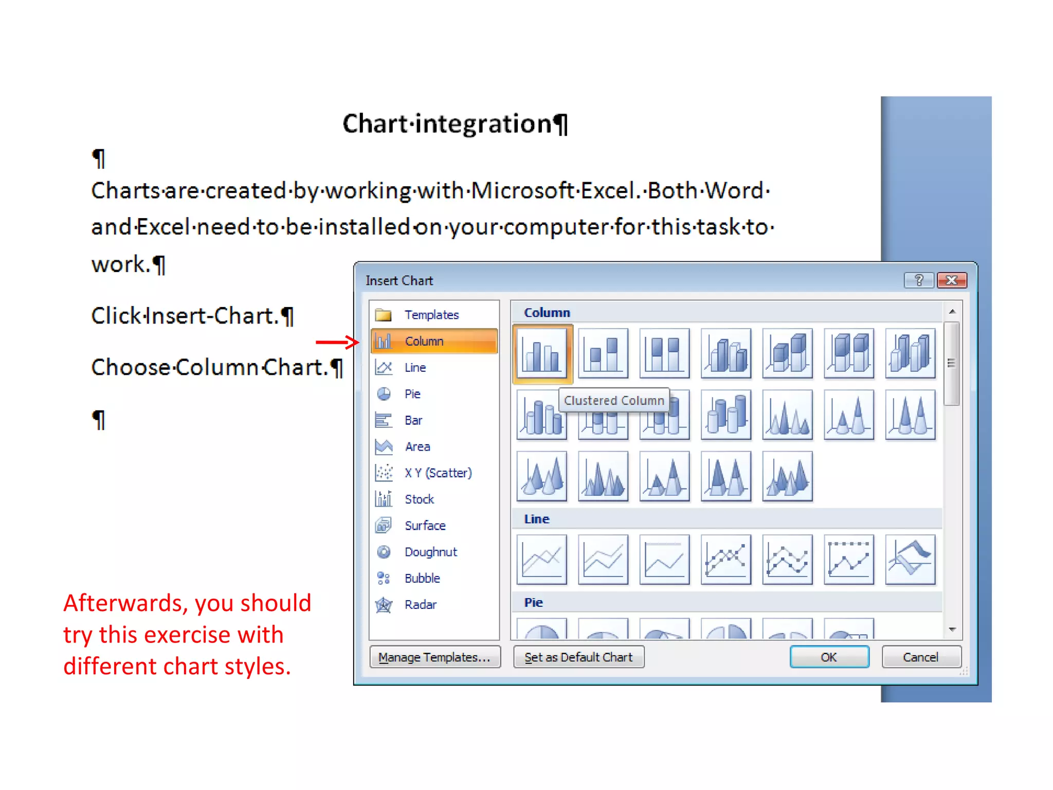Image resolution: width=1053 pixels, height=790 pixels.
Task: Open the Templates folder category
Action: (x=431, y=315)
